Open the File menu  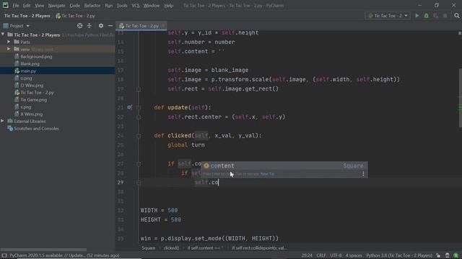16,6
